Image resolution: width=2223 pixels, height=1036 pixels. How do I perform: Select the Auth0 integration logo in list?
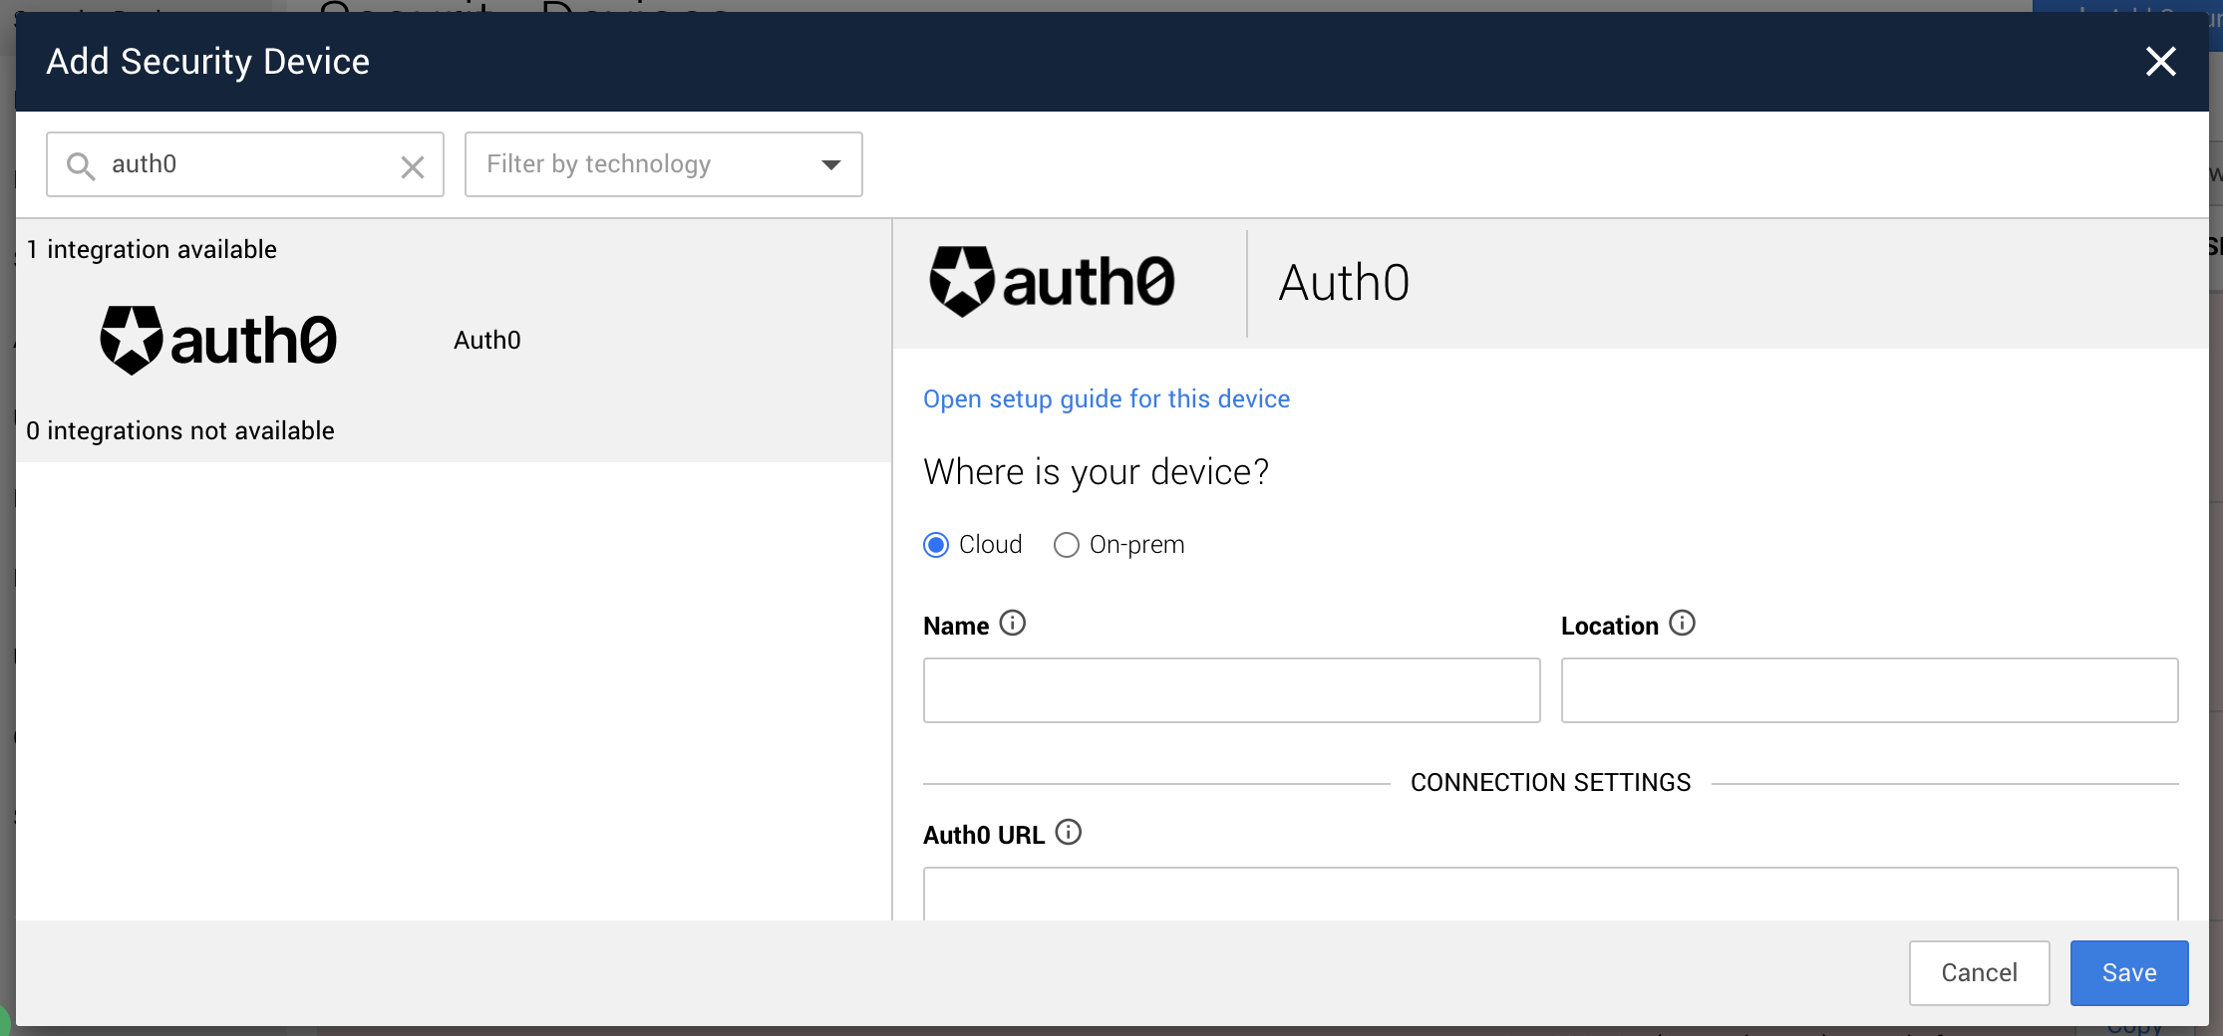[218, 340]
